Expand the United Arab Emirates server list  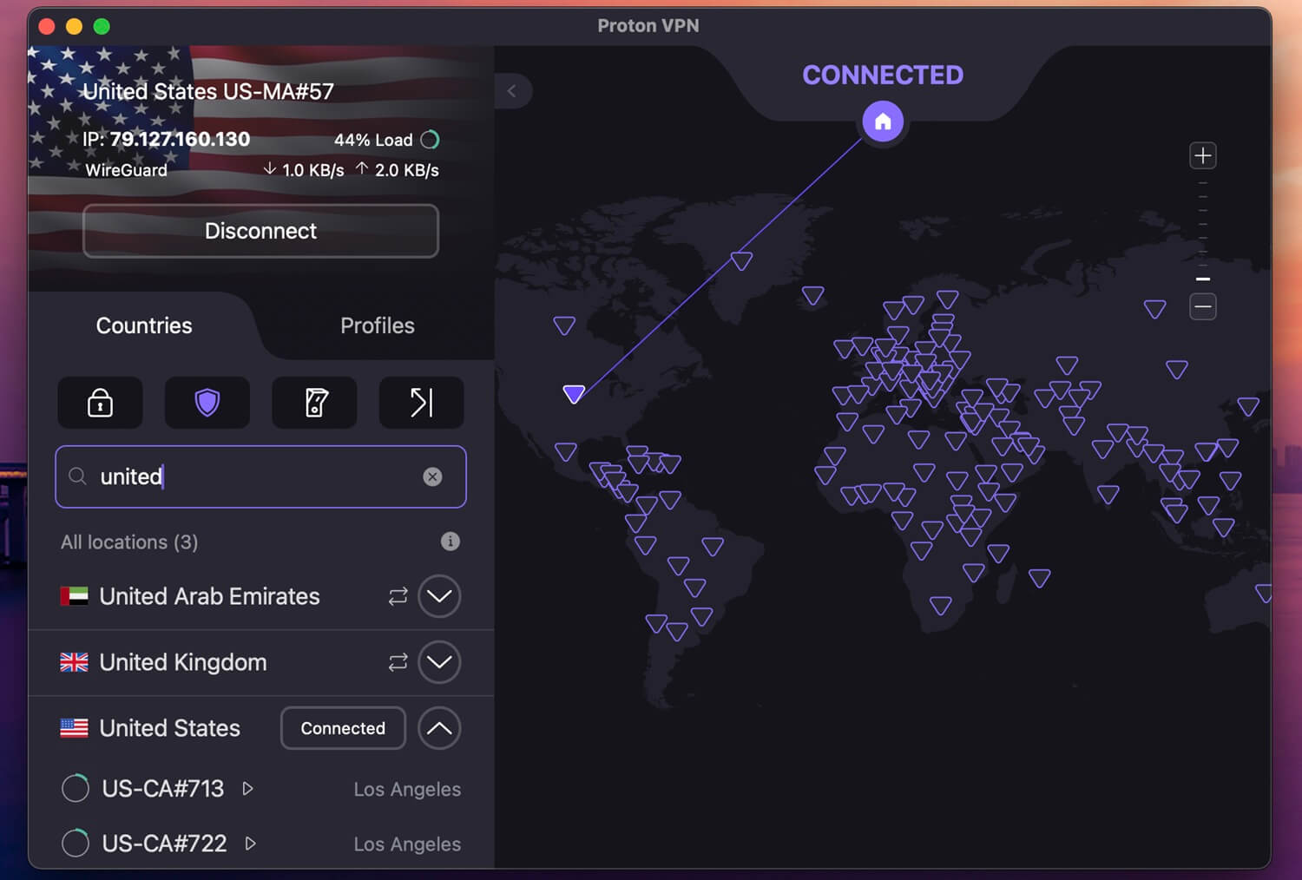coord(439,596)
